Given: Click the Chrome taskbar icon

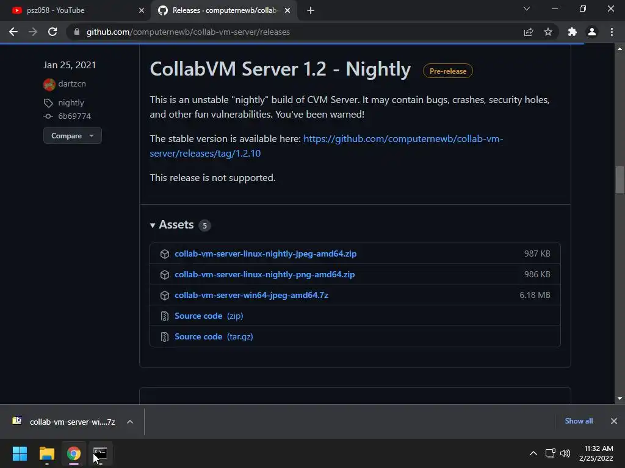Looking at the screenshot, I should point(74,453).
